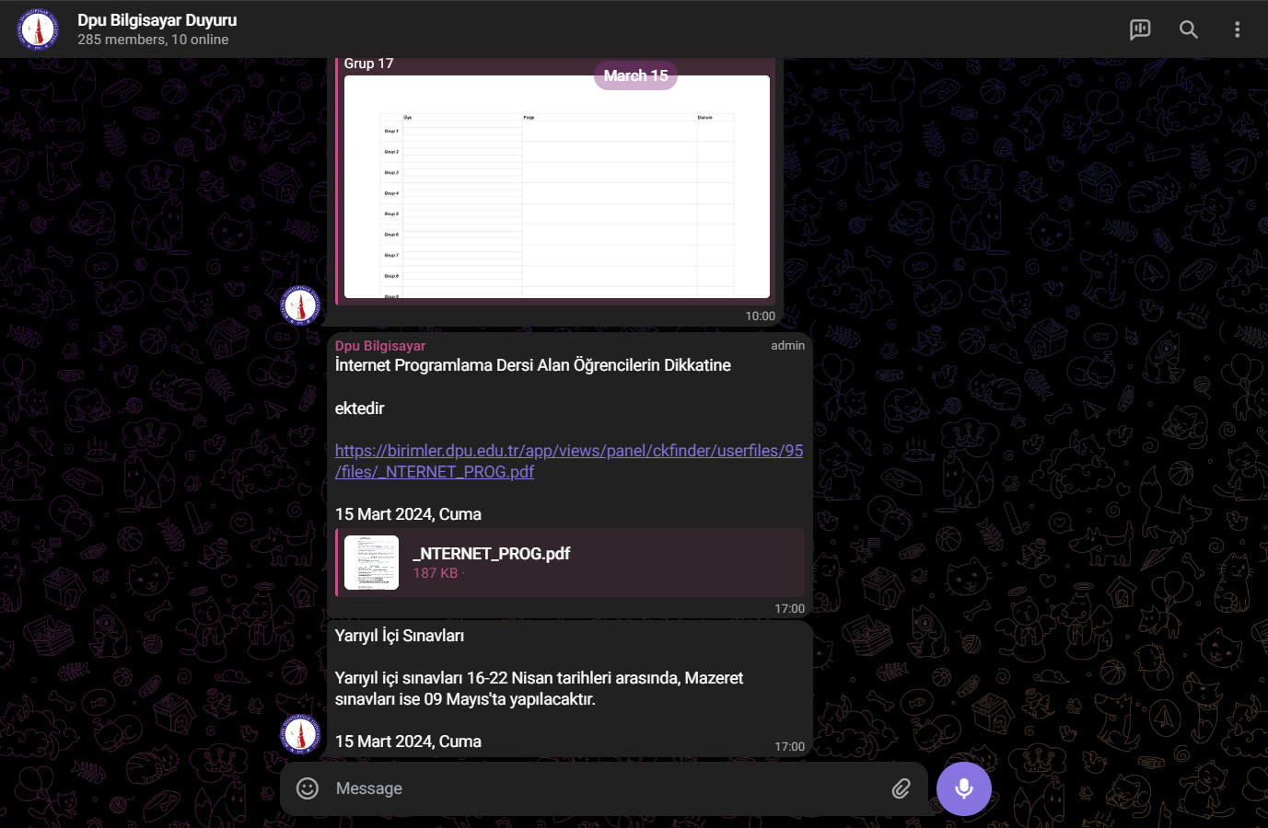Click the avatar beside the Sınavları message
Image resolution: width=1268 pixels, height=828 pixels.
click(300, 734)
